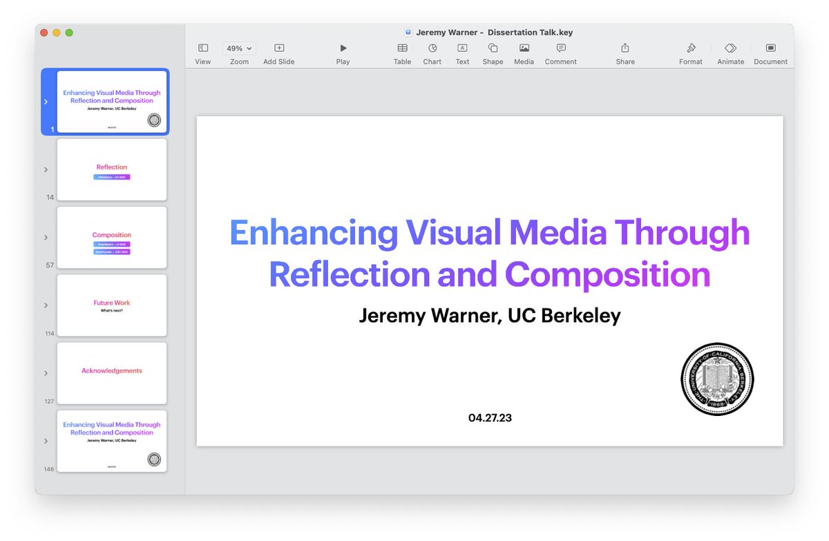Expand the Future Work slide group
This screenshot has width=829, height=541.
click(46, 305)
